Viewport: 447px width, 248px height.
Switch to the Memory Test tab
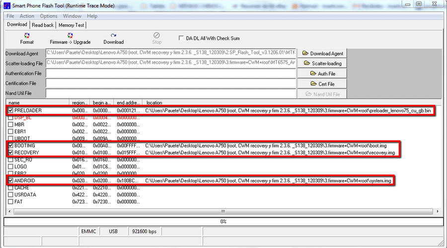click(x=71, y=25)
